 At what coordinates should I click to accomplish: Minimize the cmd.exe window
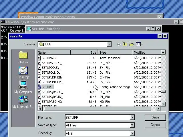(x=176, y=22)
